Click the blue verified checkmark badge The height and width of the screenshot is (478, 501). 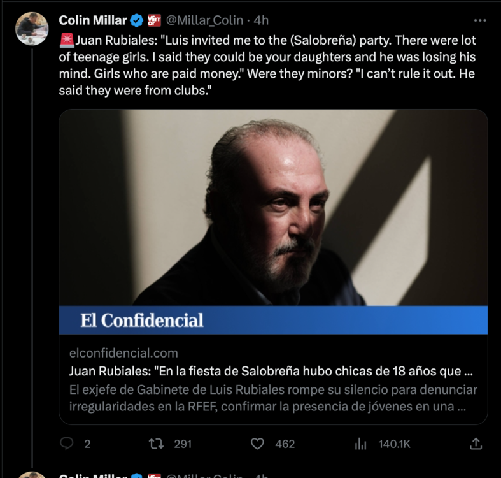[137, 20]
